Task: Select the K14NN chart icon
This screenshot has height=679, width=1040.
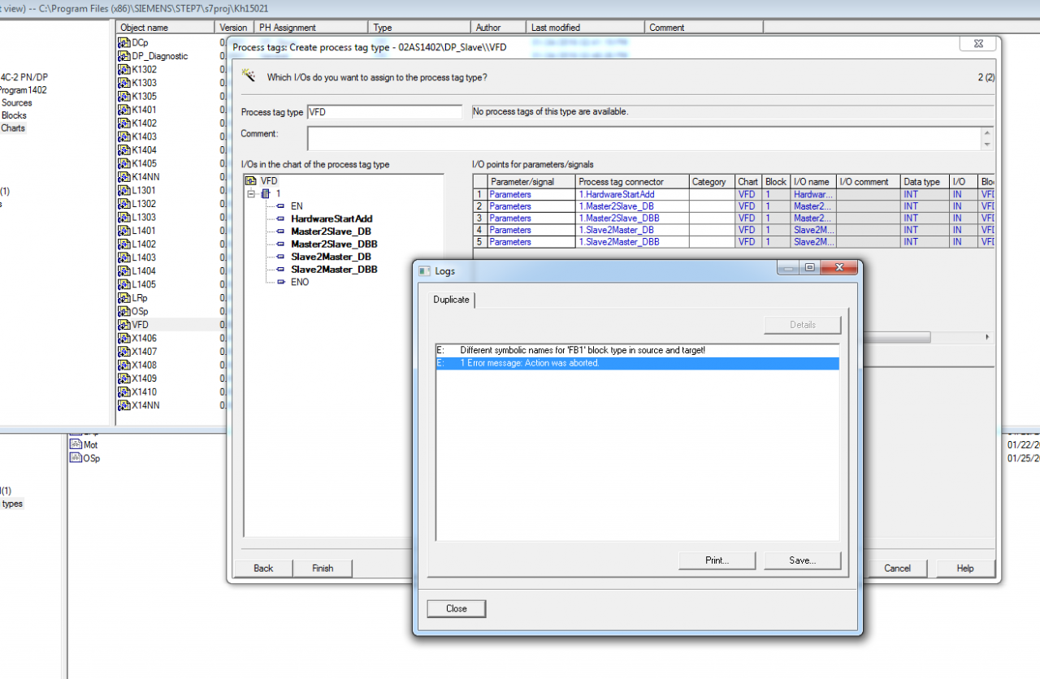Action: point(124,177)
